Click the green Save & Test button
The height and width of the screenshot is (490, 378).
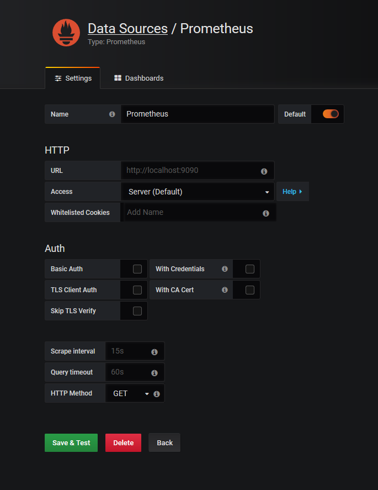click(71, 442)
